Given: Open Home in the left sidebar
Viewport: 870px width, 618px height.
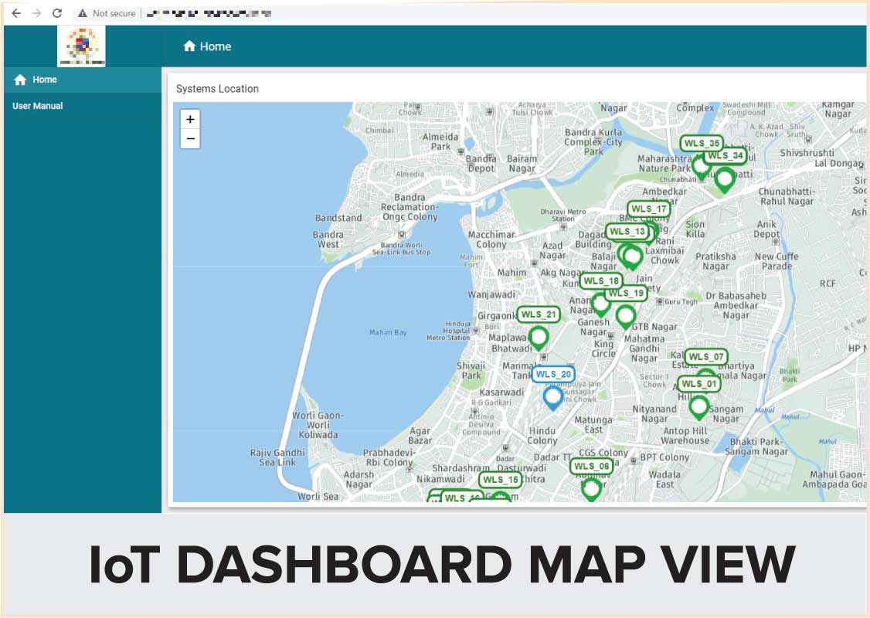Looking at the screenshot, I should [44, 80].
